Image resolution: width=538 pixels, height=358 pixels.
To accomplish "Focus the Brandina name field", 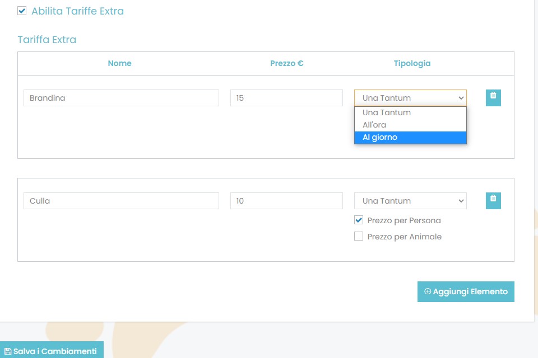I will 121,98.
